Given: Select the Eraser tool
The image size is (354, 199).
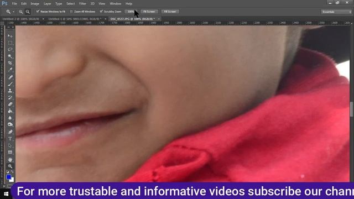Looking at the screenshot, I should (10, 104).
